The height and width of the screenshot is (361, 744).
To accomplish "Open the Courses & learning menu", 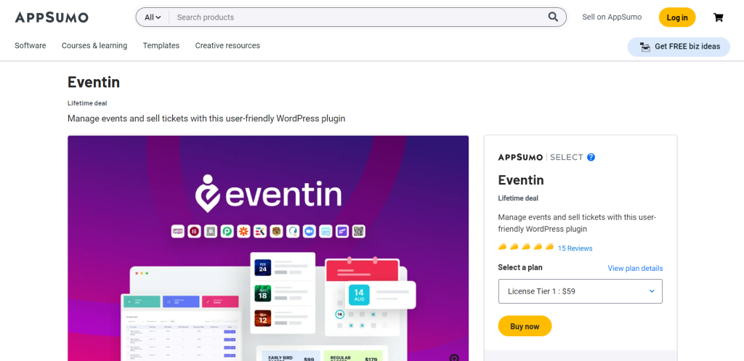I will (x=94, y=46).
